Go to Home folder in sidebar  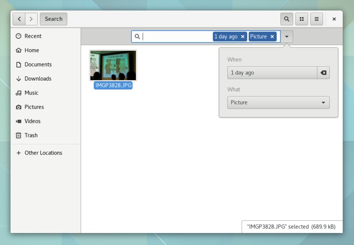pyautogui.click(x=31, y=50)
